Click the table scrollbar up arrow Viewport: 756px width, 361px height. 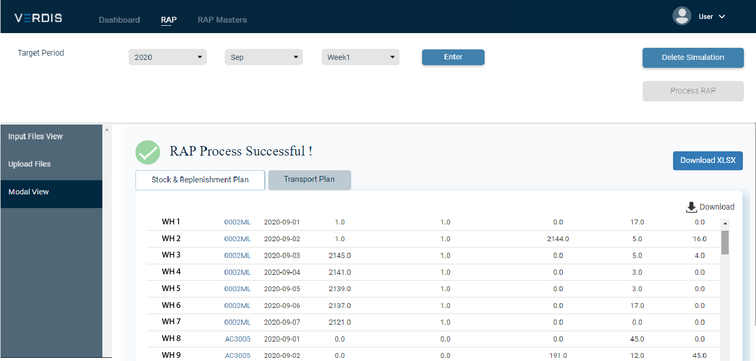725,223
